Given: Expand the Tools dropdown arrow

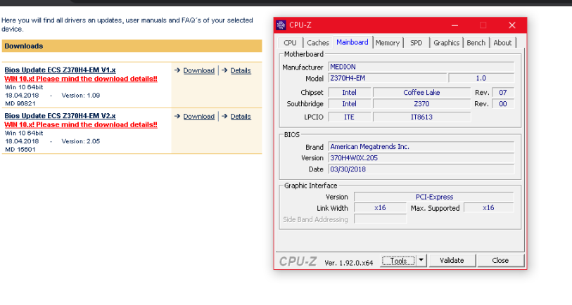Looking at the screenshot, I should point(421,261).
